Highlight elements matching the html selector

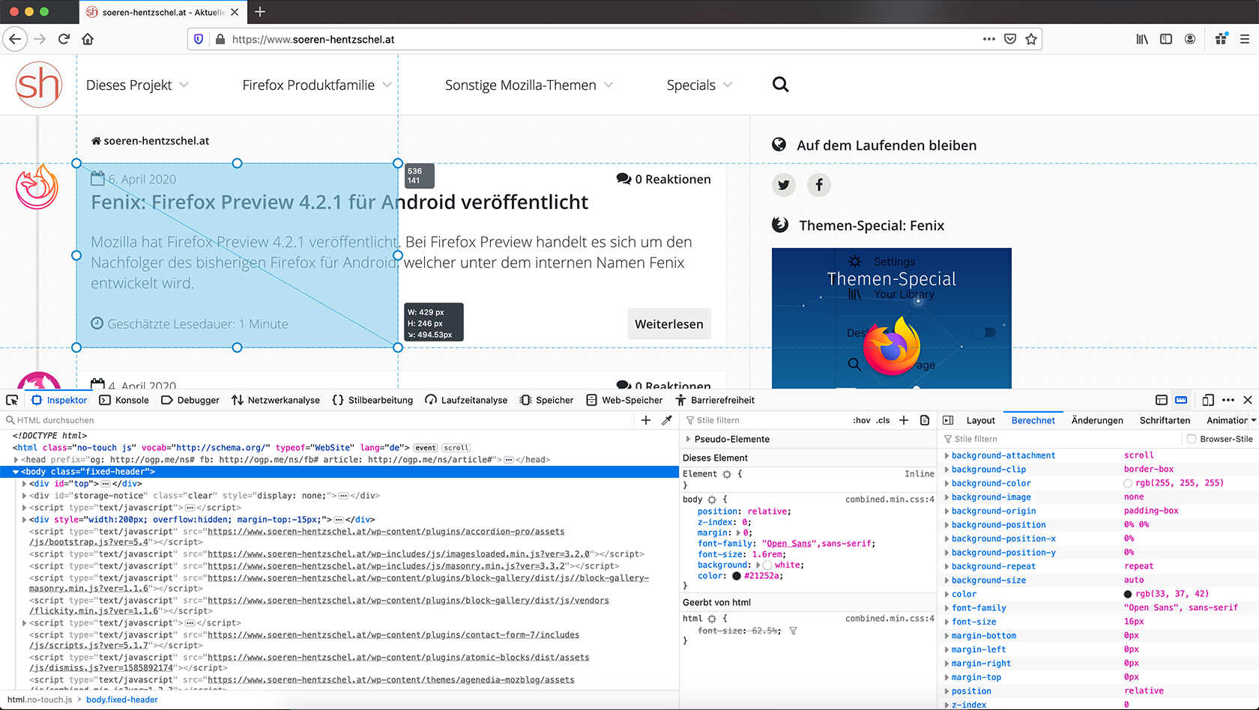712,619
